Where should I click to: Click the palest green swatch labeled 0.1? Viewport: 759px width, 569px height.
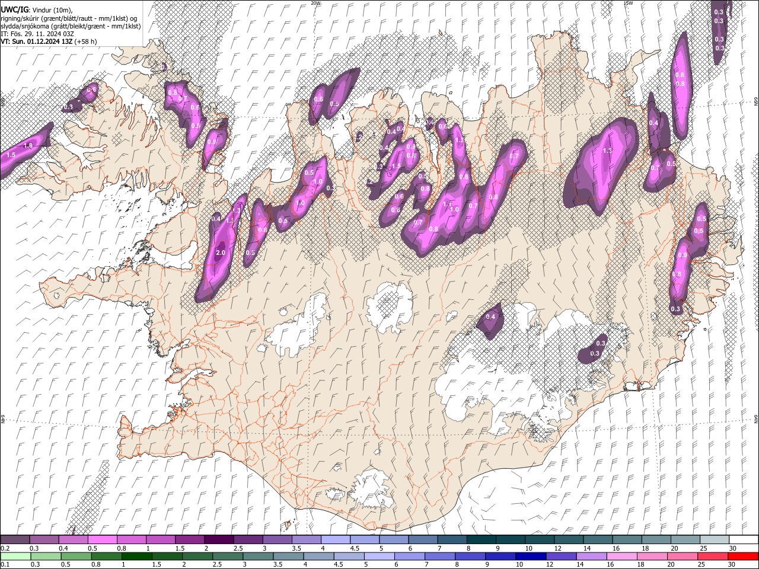tap(15, 556)
